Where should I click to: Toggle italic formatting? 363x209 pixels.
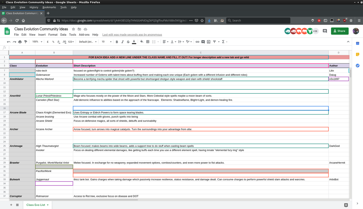pyautogui.click(x=123, y=42)
